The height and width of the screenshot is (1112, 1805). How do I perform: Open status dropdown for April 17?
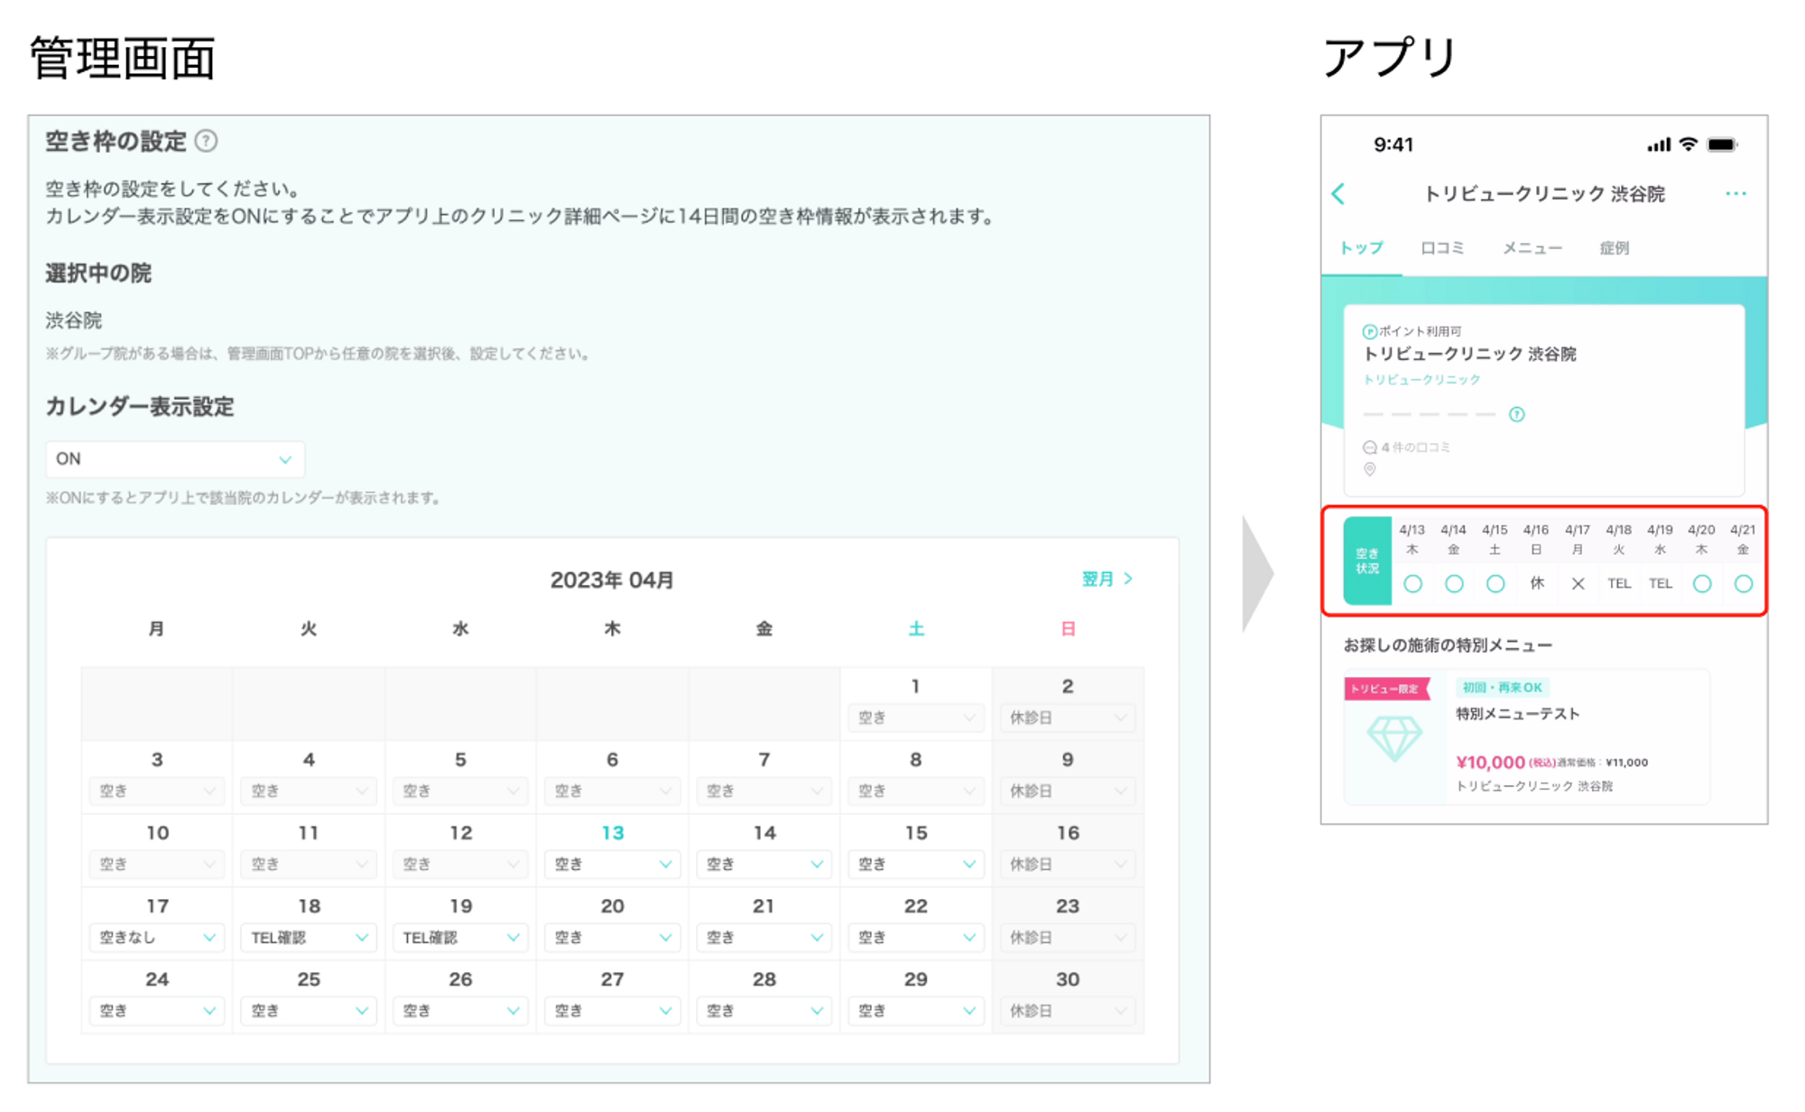click(x=157, y=938)
